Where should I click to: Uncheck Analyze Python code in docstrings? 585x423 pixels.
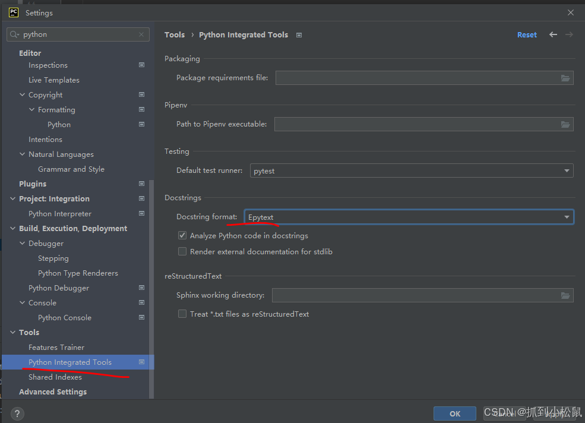click(182, 236)
